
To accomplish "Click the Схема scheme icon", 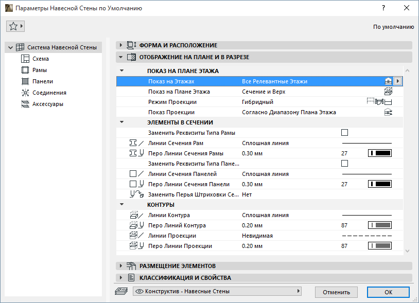I will point(25,59).
